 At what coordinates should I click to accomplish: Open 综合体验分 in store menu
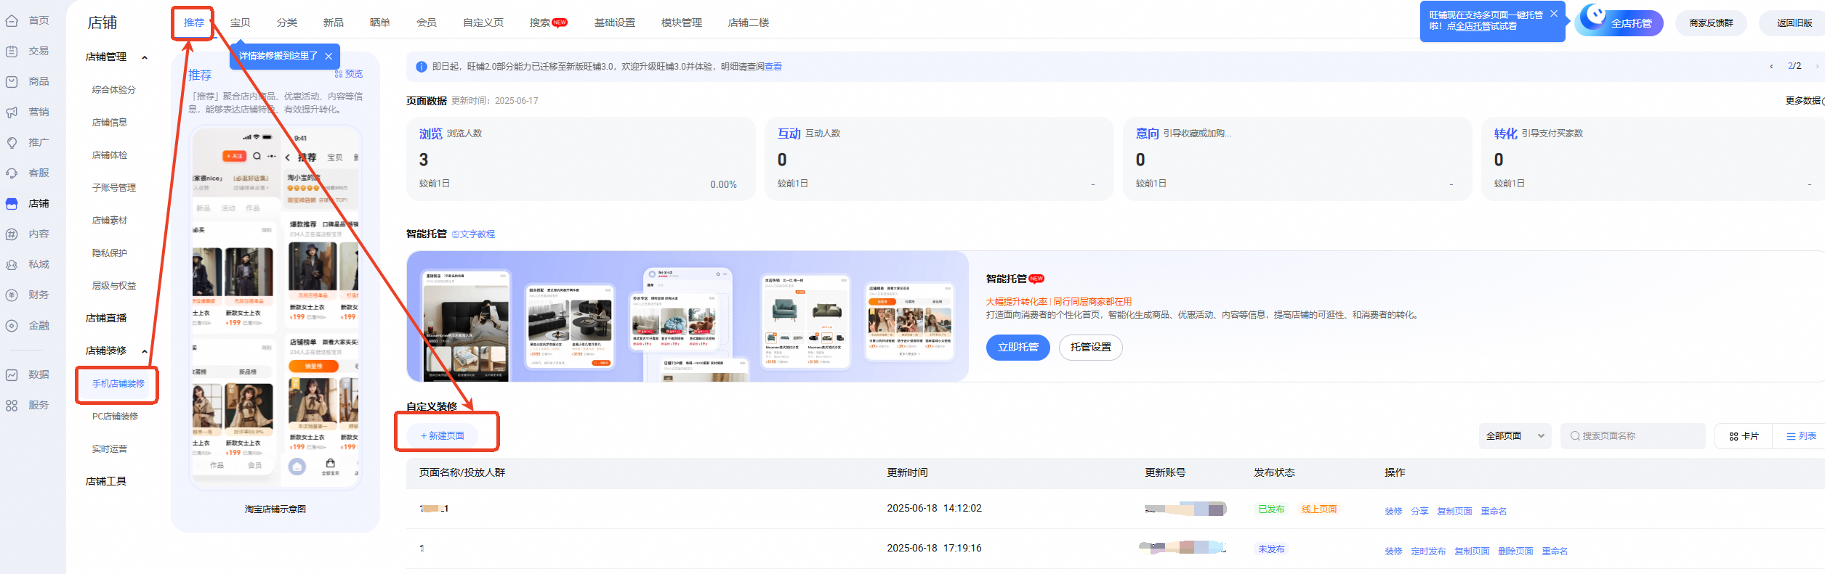tap(114, 90)
